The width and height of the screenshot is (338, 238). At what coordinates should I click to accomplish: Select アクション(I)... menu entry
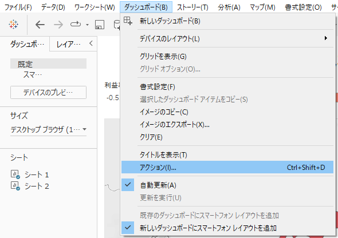227,167
